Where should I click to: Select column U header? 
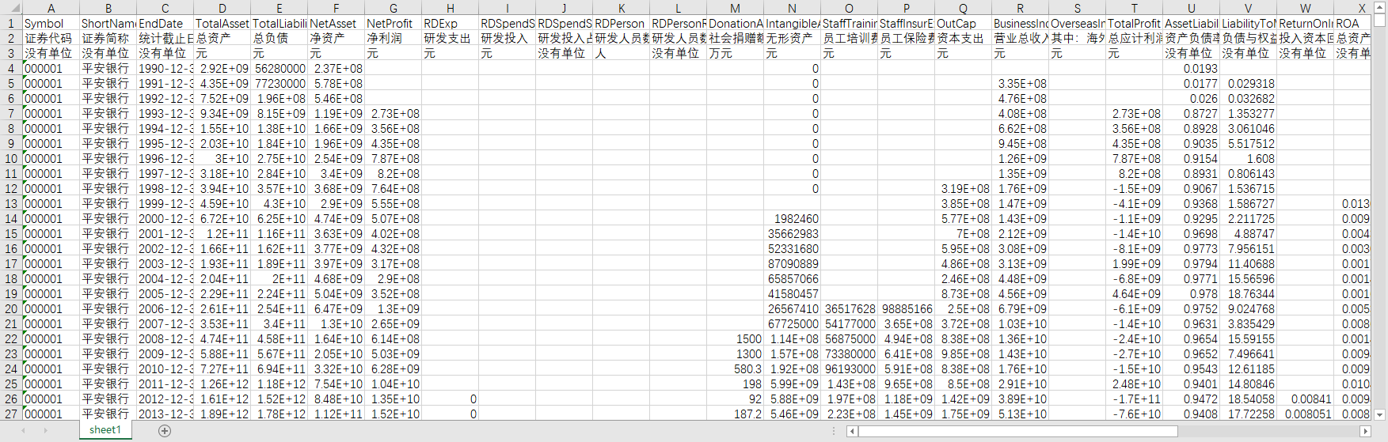[x=1192, y=8]
